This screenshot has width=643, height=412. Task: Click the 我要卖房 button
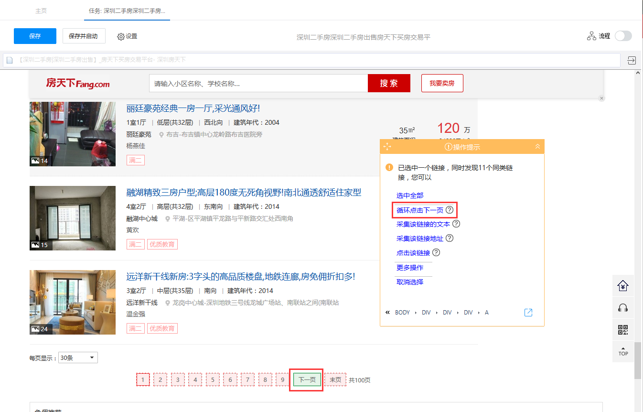pos(442,83)
